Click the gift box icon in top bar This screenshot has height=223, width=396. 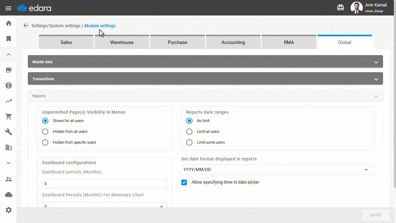pos(341,7)
